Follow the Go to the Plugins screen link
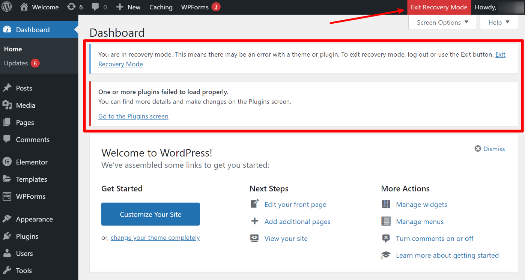The height and width of the screenshot is (280, 525). click(133, 116)
